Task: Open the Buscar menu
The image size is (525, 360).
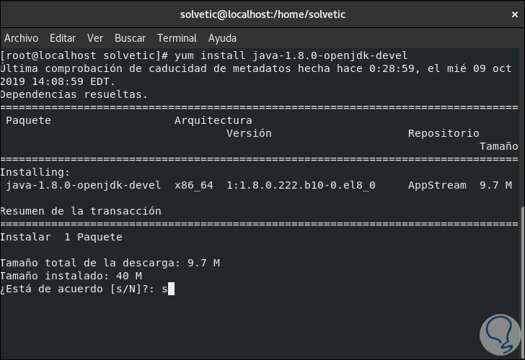Action: 130,38
